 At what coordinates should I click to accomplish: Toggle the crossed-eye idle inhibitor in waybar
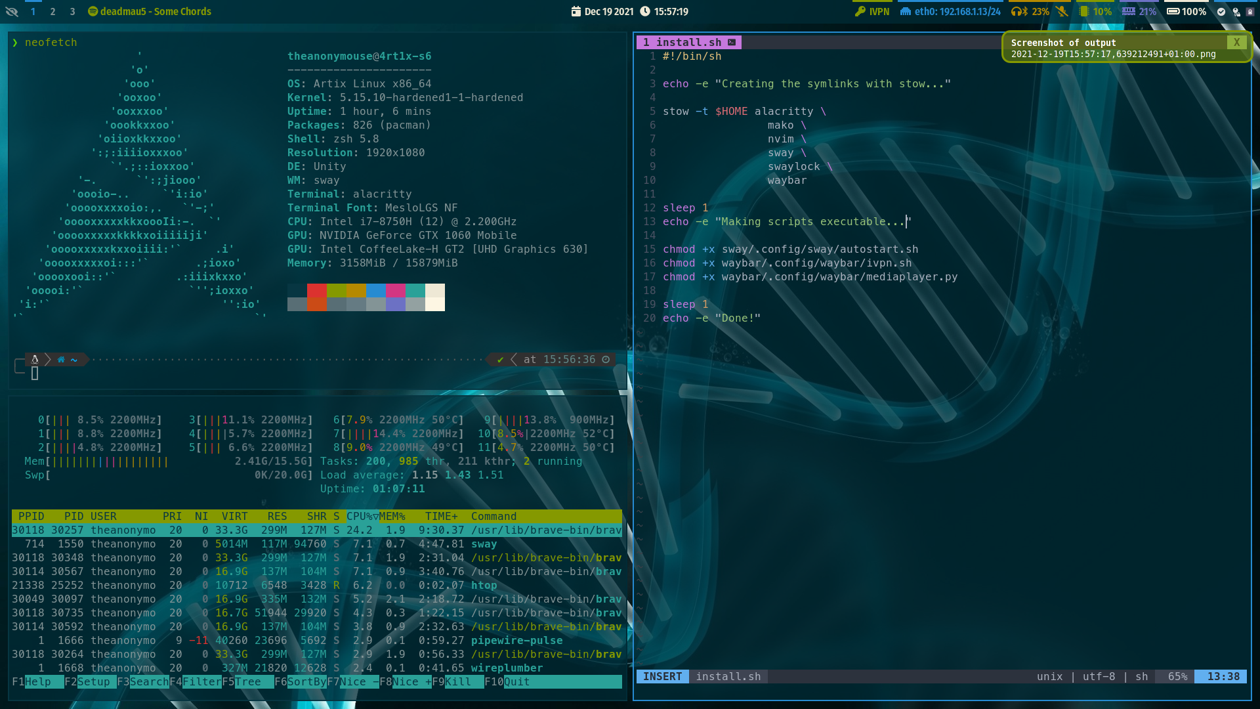click(12, 12)
